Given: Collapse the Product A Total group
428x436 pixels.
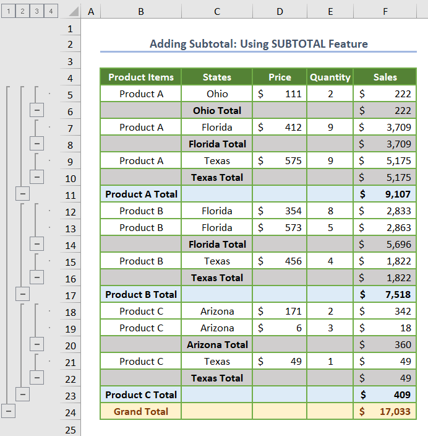Looking at the screenshot, I should [23, 194].
